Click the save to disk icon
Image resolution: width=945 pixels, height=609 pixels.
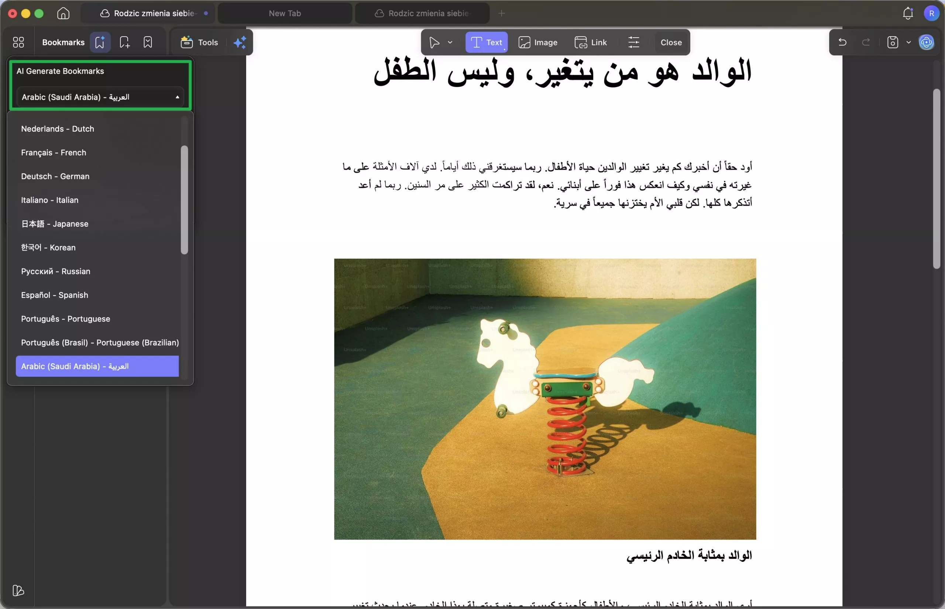click(893, 42)
